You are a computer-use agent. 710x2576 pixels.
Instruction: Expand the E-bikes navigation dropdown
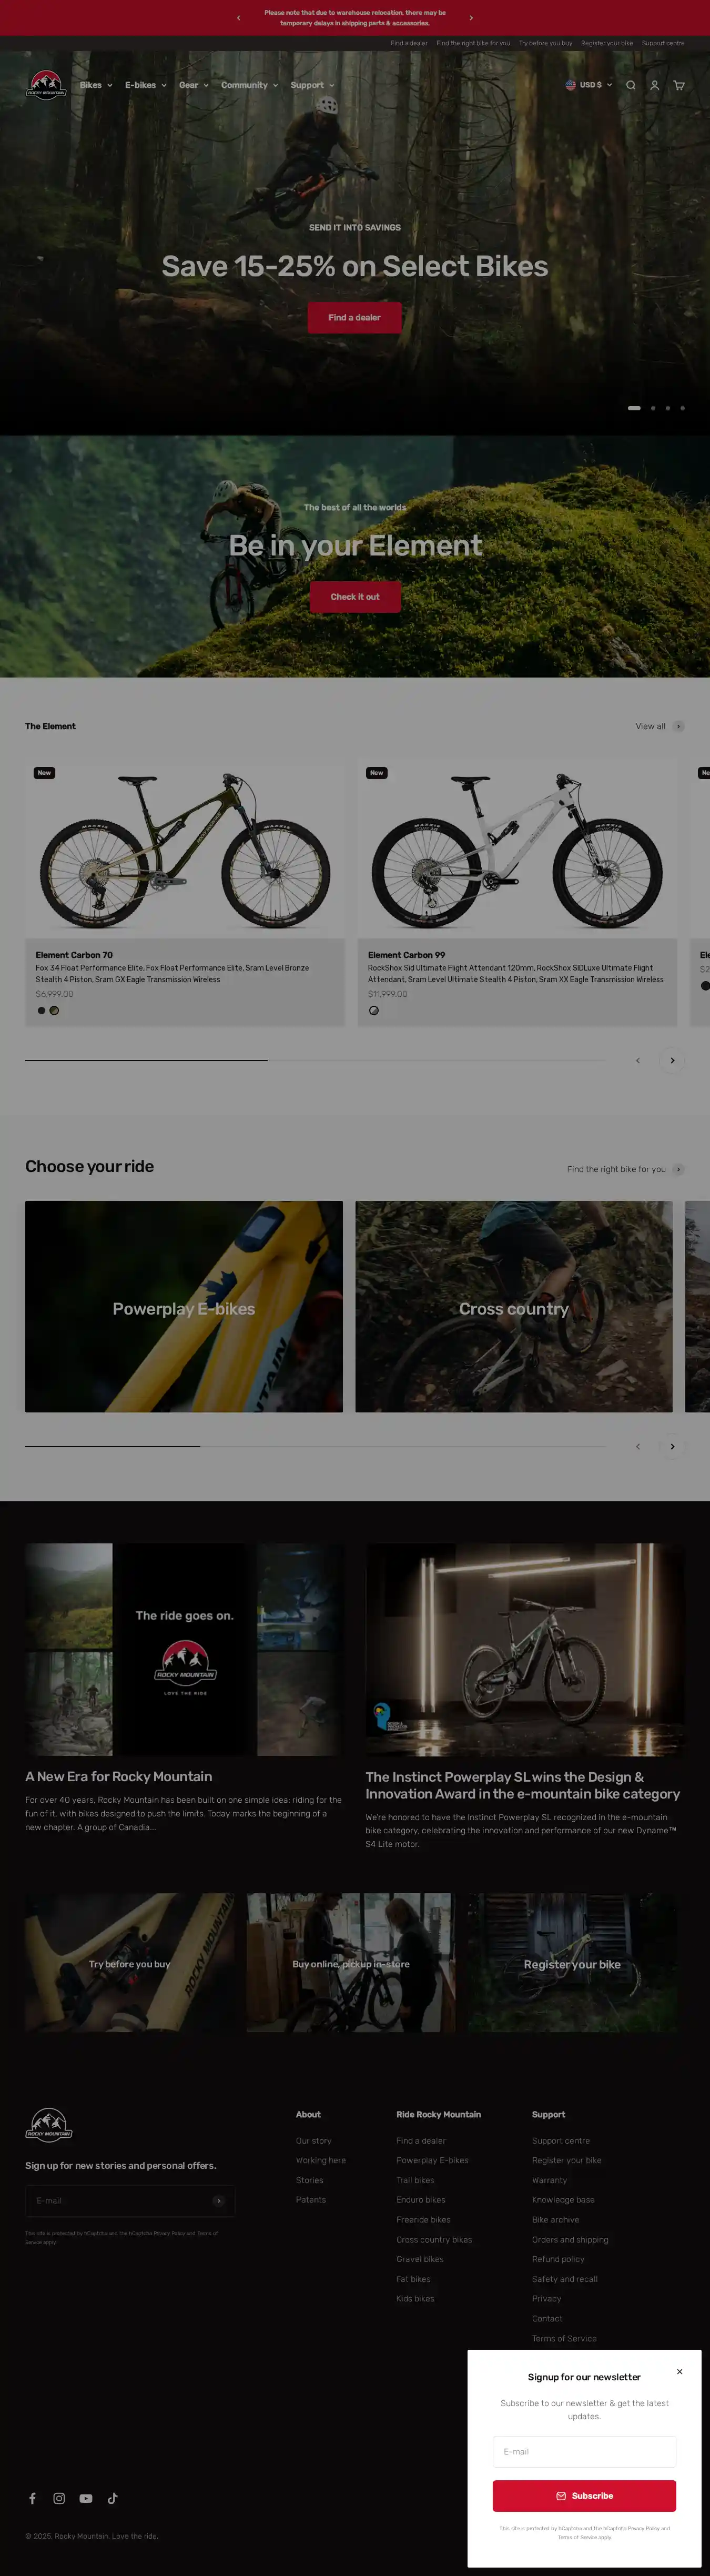tap(145, 85)
